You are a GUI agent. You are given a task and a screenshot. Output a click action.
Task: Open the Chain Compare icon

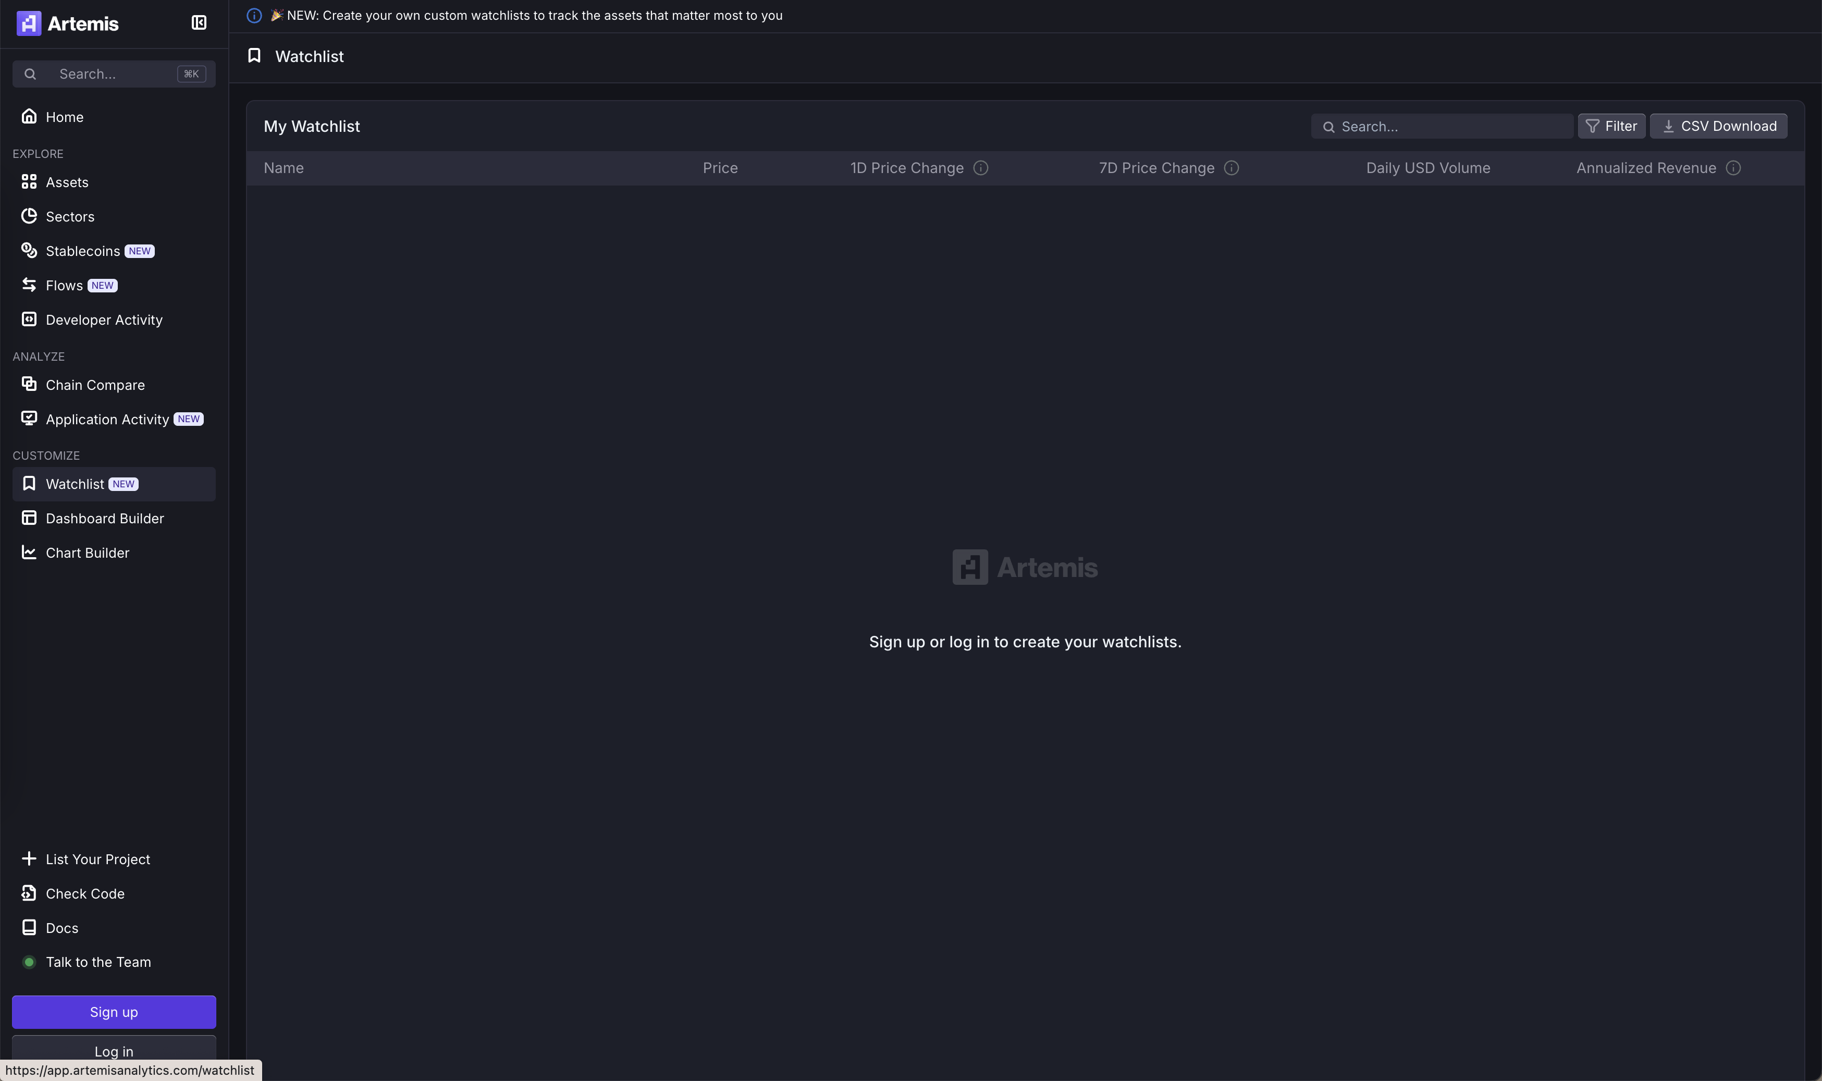[x=29, y=384]
